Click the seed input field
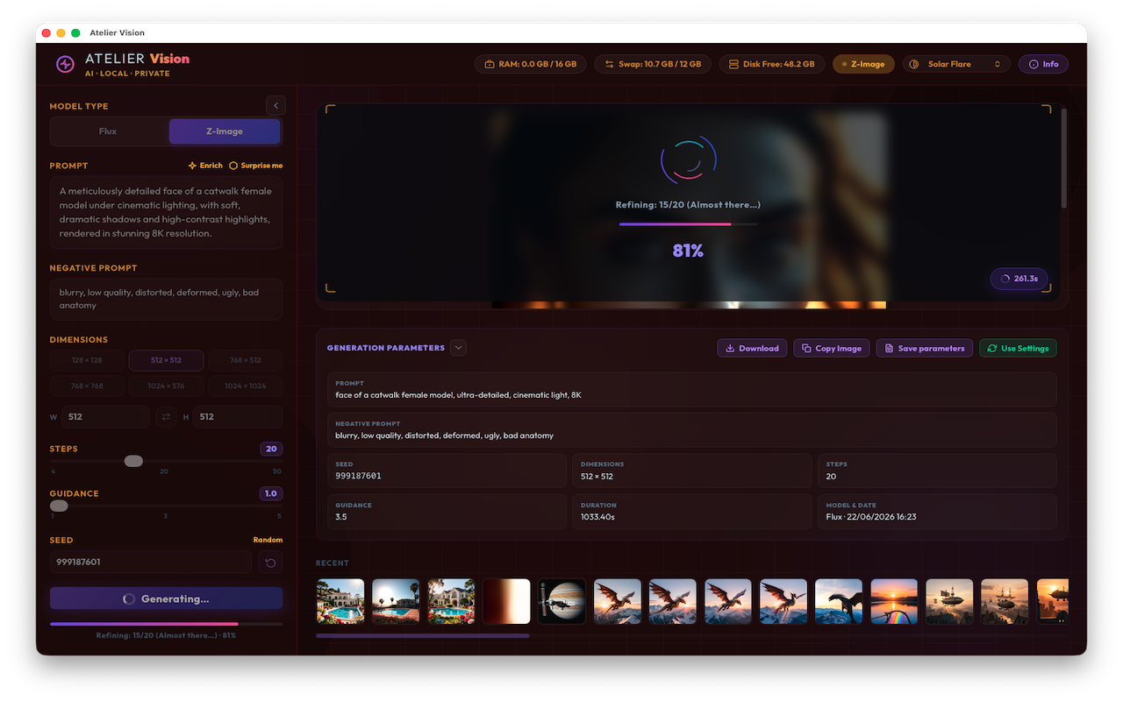The height and width of the screenshot is (701, 1123). pyautogui.click(x=151, y=562)
